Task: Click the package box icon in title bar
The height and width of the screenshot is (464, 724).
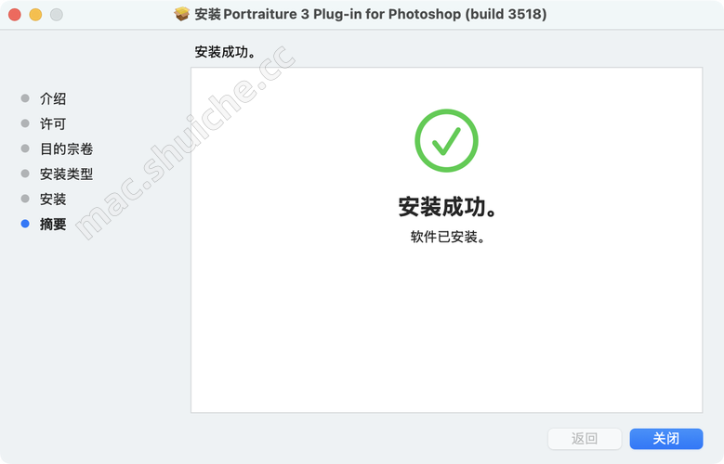Action: tap(182, 14)
